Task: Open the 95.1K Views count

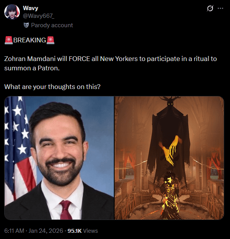Action: pos(83,231)
